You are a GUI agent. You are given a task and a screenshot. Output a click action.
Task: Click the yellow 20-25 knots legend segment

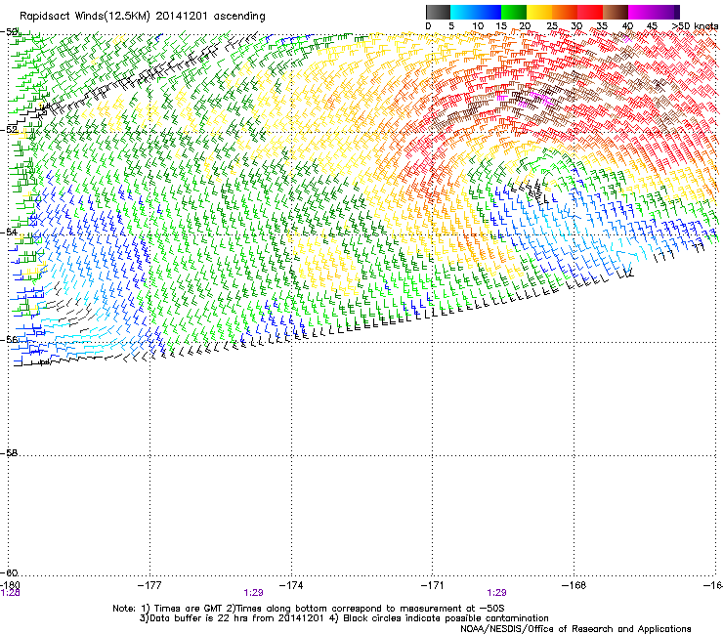click(x=539, y=12)
